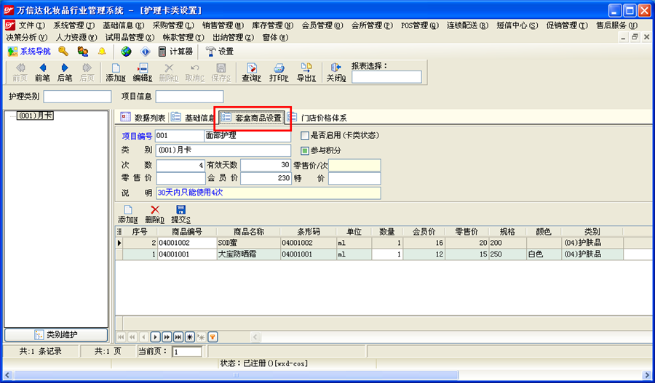Click the grid navigator asterisk insert button
This screenshot has width=655, height=383.
coord(190,337)
